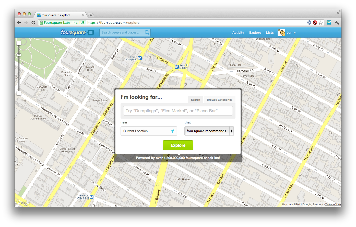Click the "Try Dumplings" search box
The height and width of the screenshot is (227, 356).
(178, 111)
